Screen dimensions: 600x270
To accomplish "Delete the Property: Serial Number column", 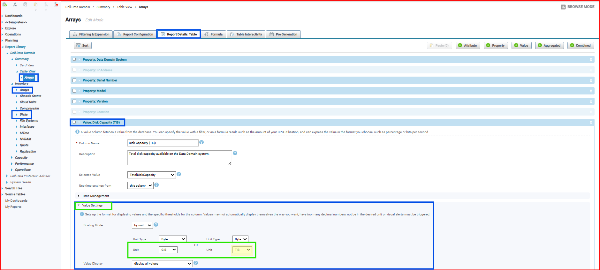I will [591, 81].
